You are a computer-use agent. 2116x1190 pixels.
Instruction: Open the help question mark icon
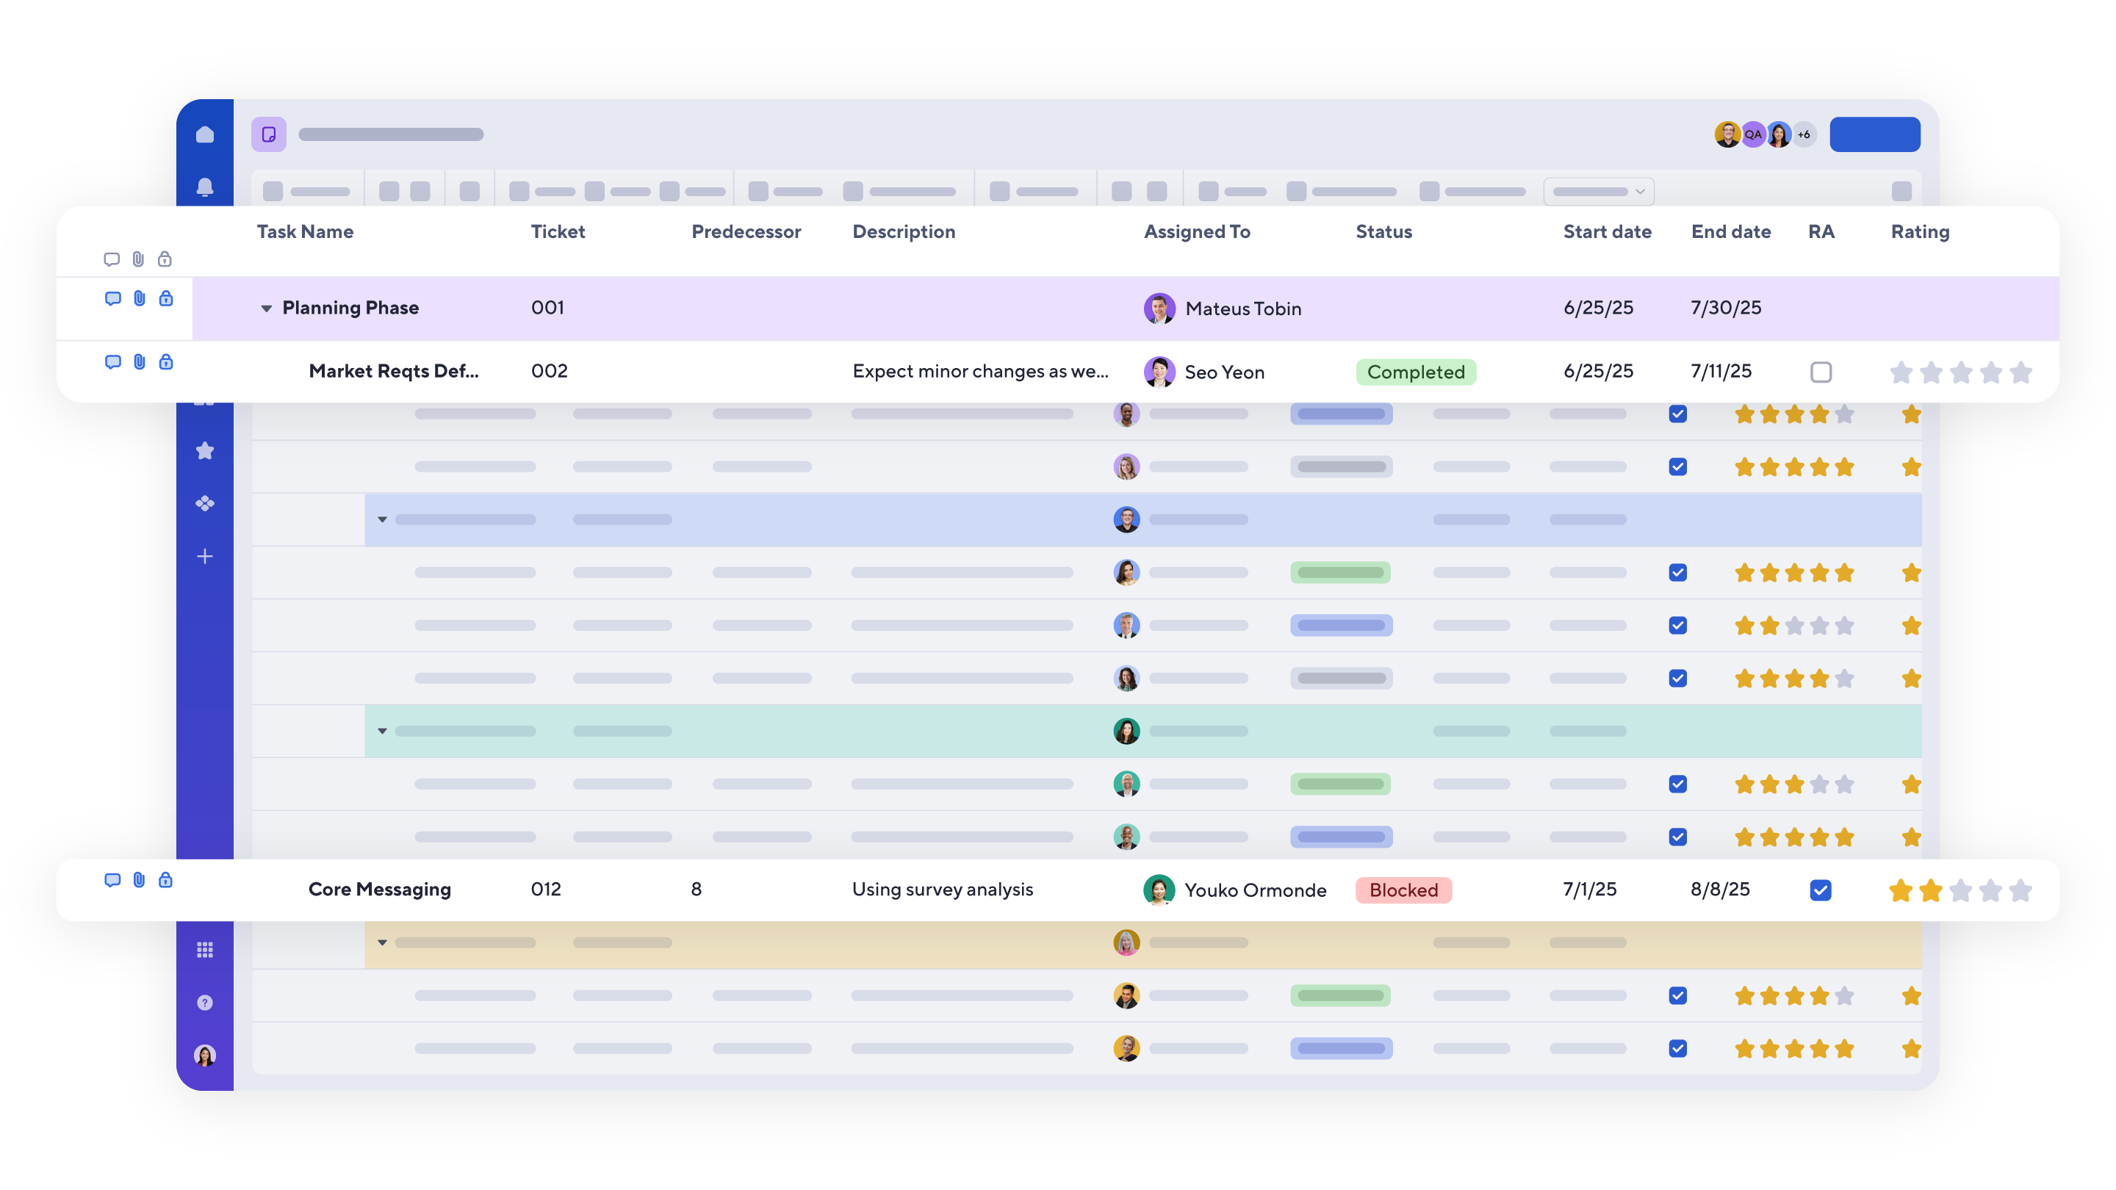pos(204,1003)
